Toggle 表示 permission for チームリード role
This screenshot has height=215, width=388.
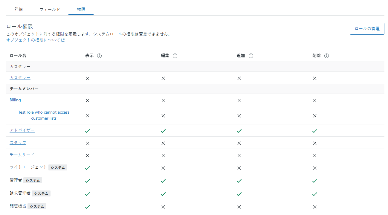click(x=88, y=155)
